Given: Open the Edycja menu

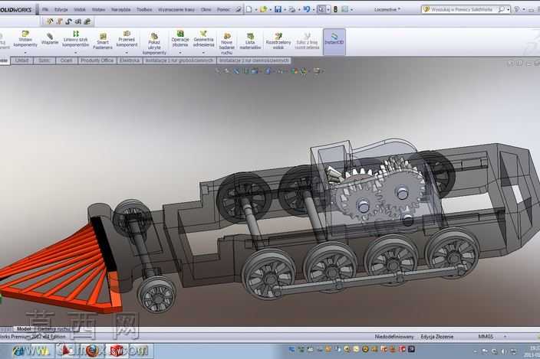Looking at the screenshot, I should (x=61, y=10).
